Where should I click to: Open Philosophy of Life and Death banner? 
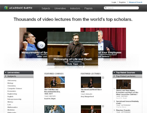point(73,48)
